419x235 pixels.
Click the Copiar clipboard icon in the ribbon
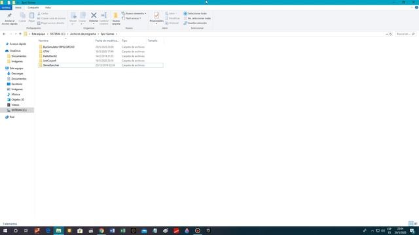tap(23, 16)
